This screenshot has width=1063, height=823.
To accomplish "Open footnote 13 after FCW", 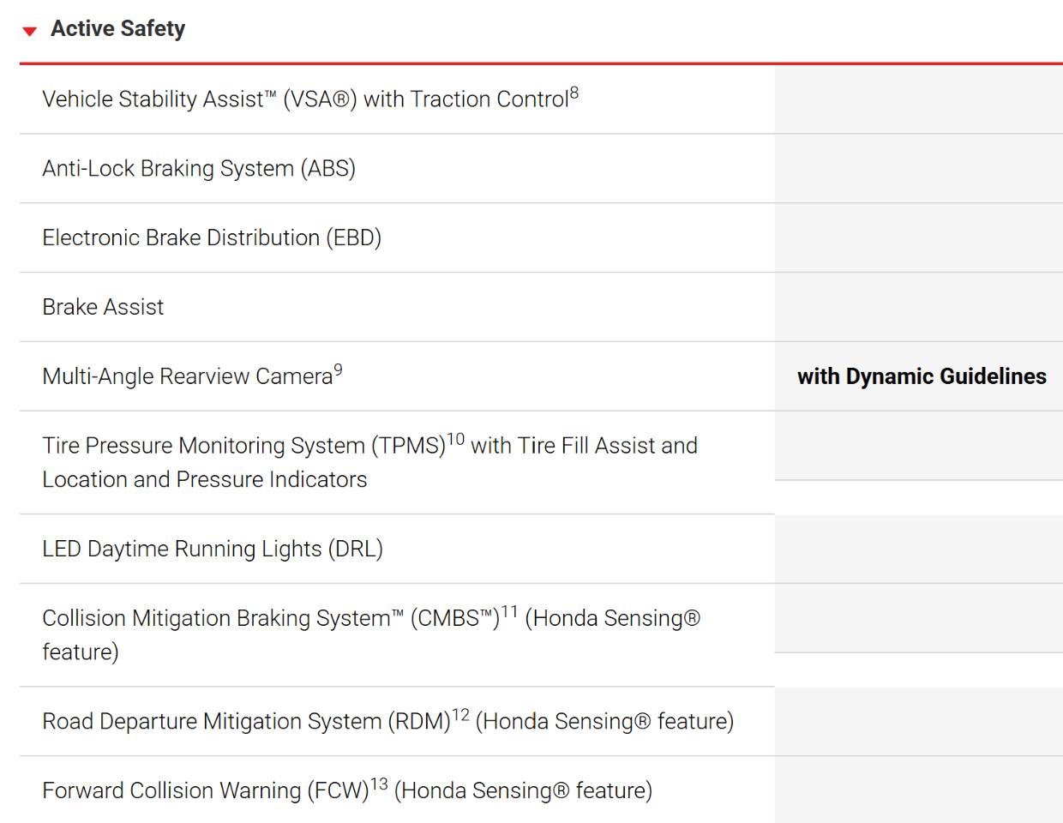I will [378, 784].
